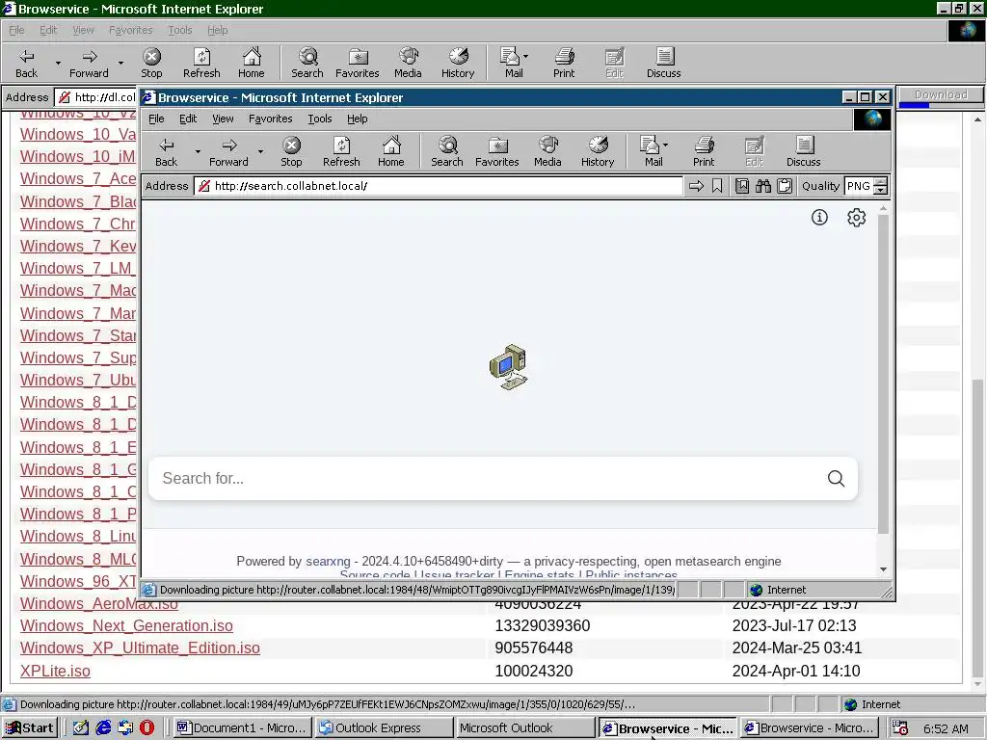The width and height of the screenshot is (987, 740).
Task: Open the Windows_XP_Ultimate_Edition.iso link
Action: (x=140, y=648)
